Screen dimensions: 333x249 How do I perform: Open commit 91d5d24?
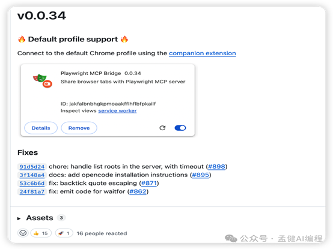tap(32, 167)
